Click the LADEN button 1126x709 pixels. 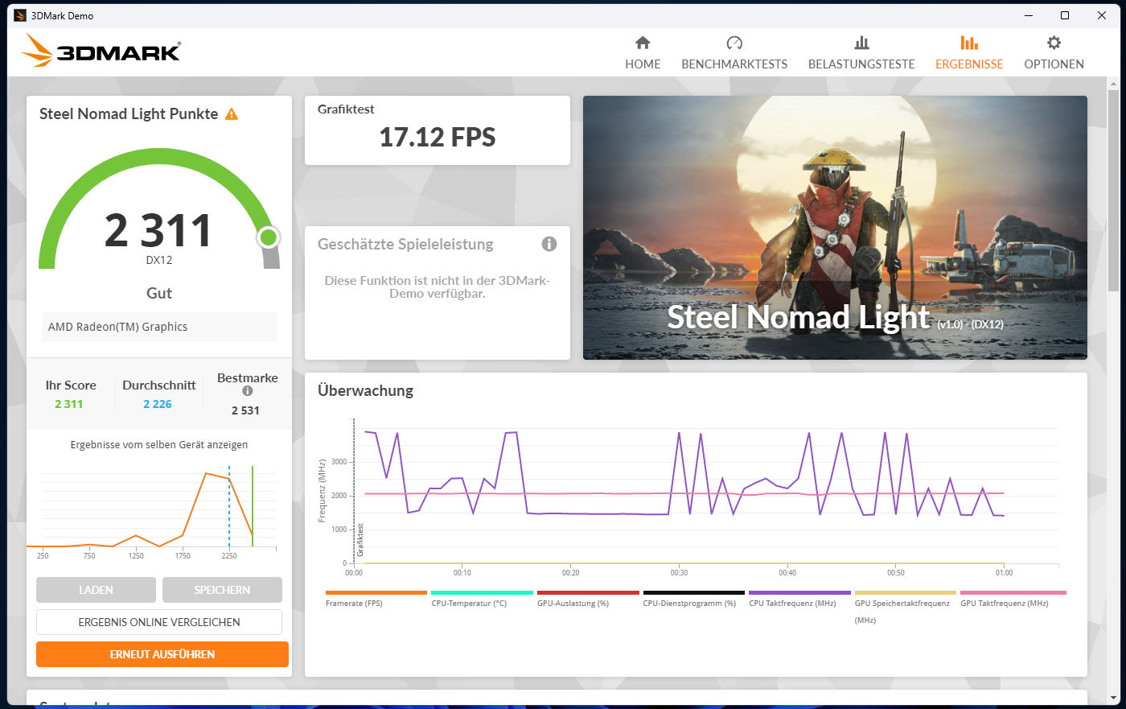pos(96,590)
